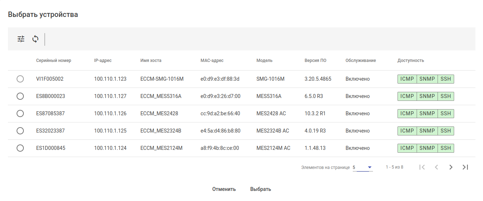Go to the first page
Screen dimensions: 483x201
tap(422, 167)
